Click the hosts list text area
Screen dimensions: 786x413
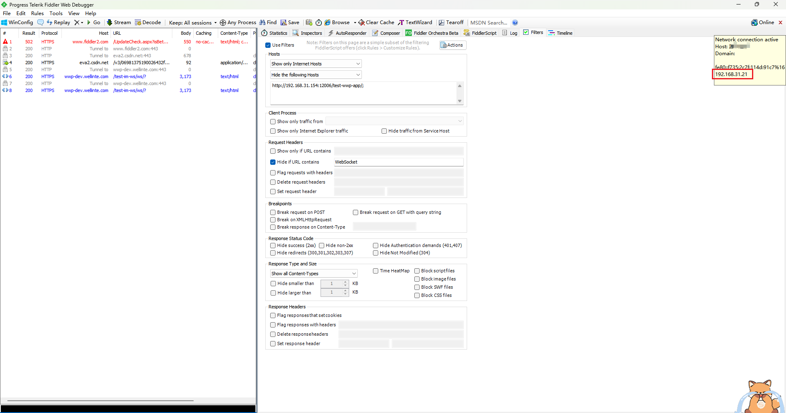click(x=364, y=93)
